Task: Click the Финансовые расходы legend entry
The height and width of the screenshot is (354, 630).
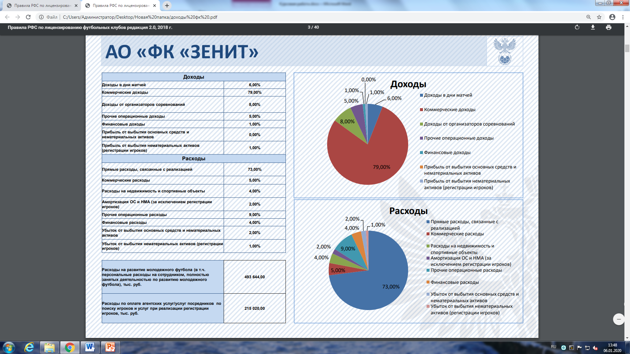Action: pos(452,282)
